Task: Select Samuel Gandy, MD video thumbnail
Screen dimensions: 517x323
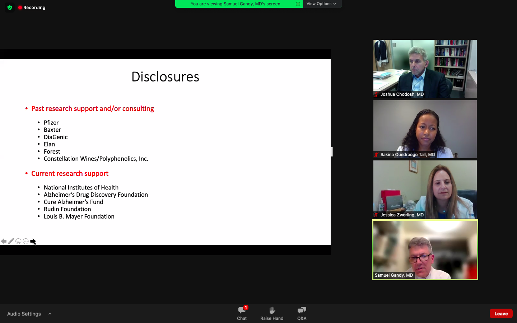Action: [x=425, y=250]
